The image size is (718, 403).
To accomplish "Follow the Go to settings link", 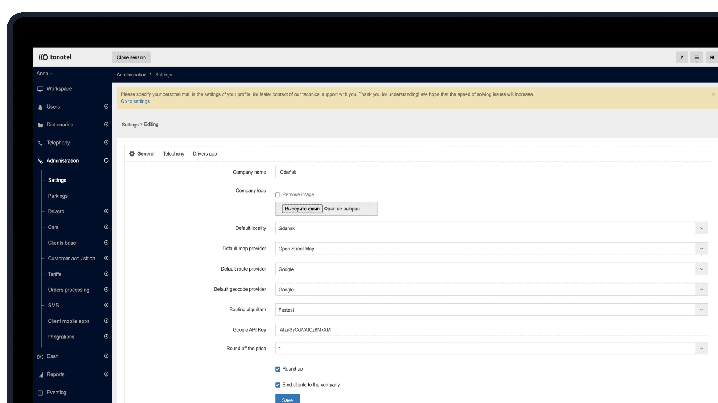I will (x=135, y=101).
